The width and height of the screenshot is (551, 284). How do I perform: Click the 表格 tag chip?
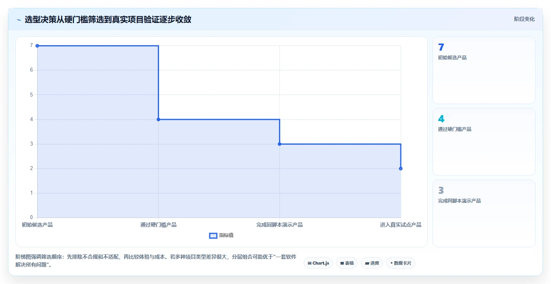[347, 263]
